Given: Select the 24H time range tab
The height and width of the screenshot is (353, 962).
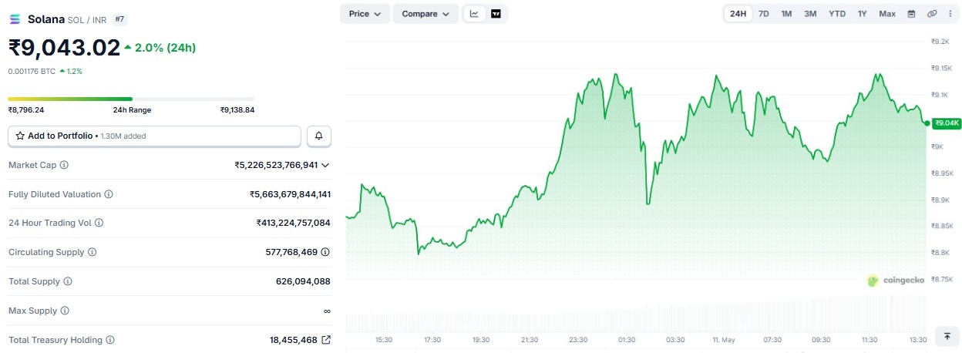Looking at the screenshot, I should coord(738,14).
